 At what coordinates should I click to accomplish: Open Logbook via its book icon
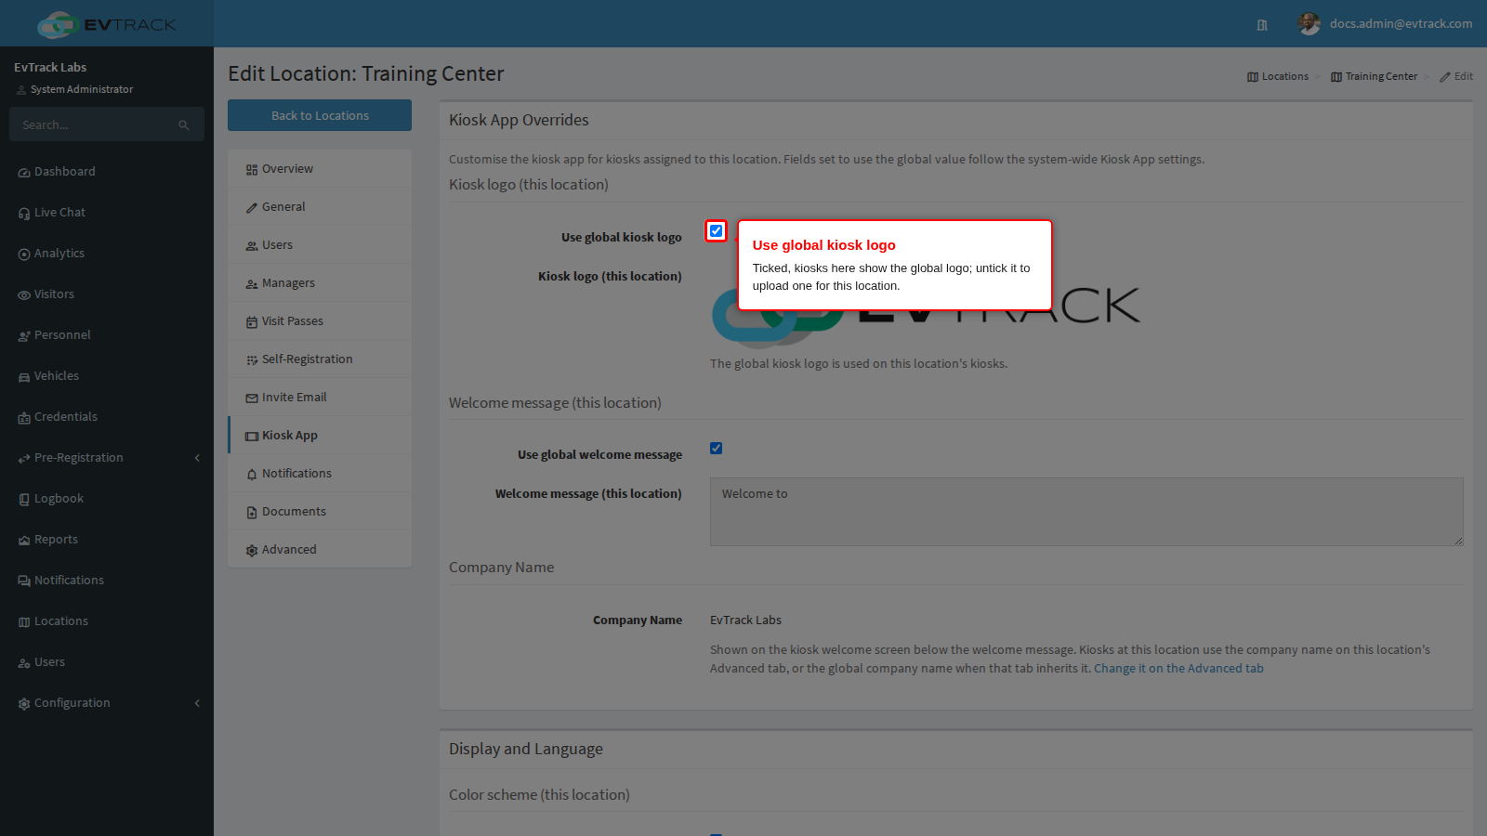24,500
